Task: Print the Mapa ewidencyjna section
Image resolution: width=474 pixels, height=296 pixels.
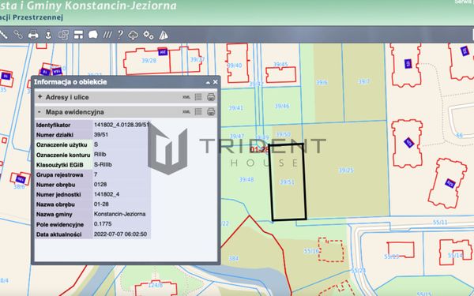Action: [211, 112]
